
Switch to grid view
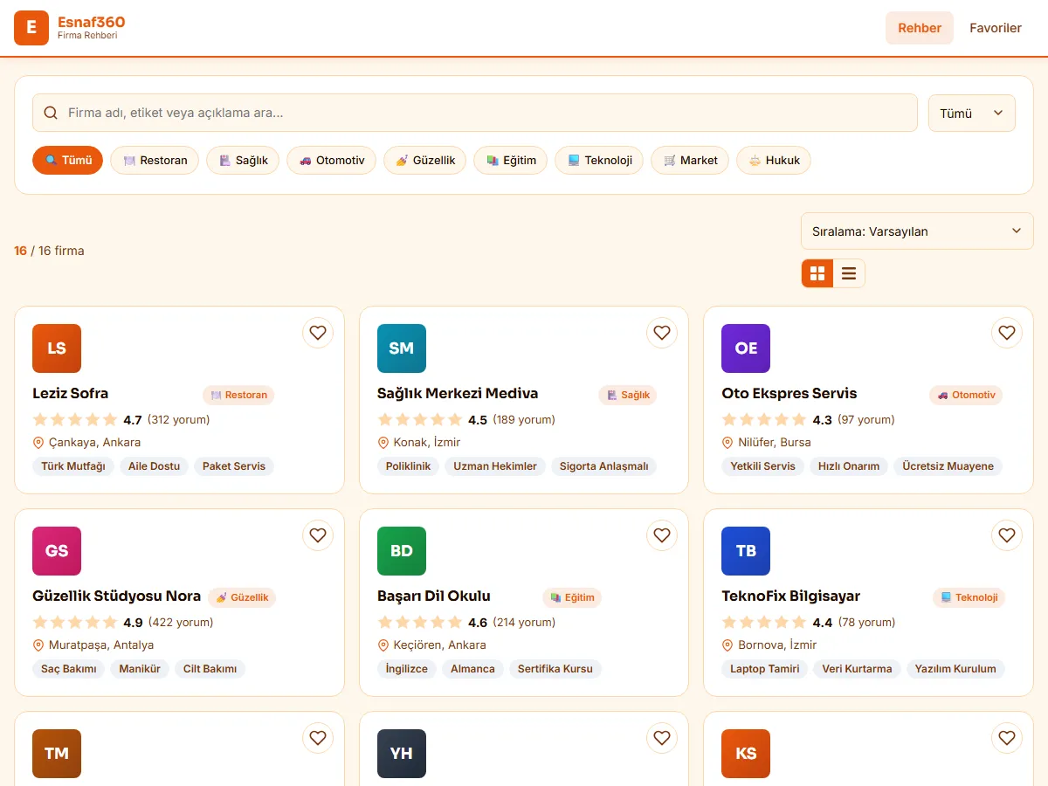tap(817, 273)
